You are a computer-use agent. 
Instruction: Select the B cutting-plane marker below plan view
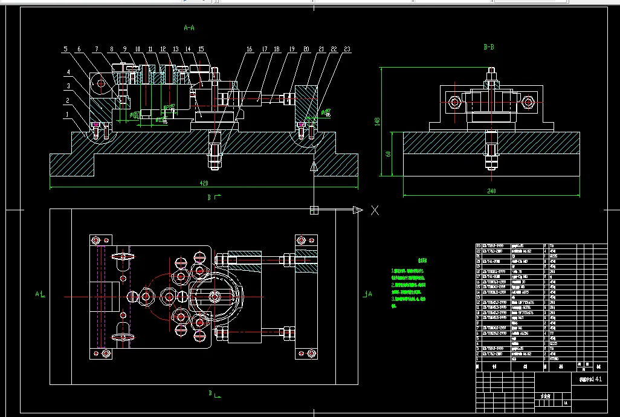pyautogui.click(x=215, y=393)
